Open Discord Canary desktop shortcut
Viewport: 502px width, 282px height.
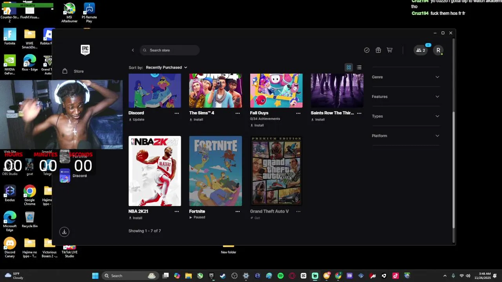tap(10, 248)
